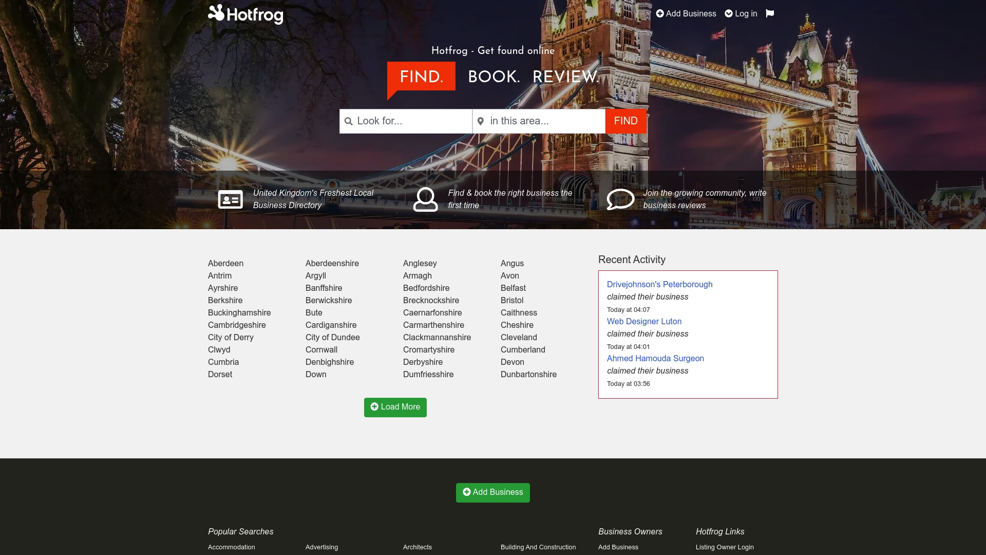
Task: Open the Listing Owner Login link
Action: (x=725, y=547)
